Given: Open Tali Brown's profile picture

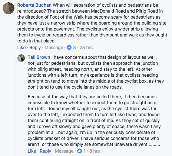Looking at the screenshot, I should click(21, 58).
